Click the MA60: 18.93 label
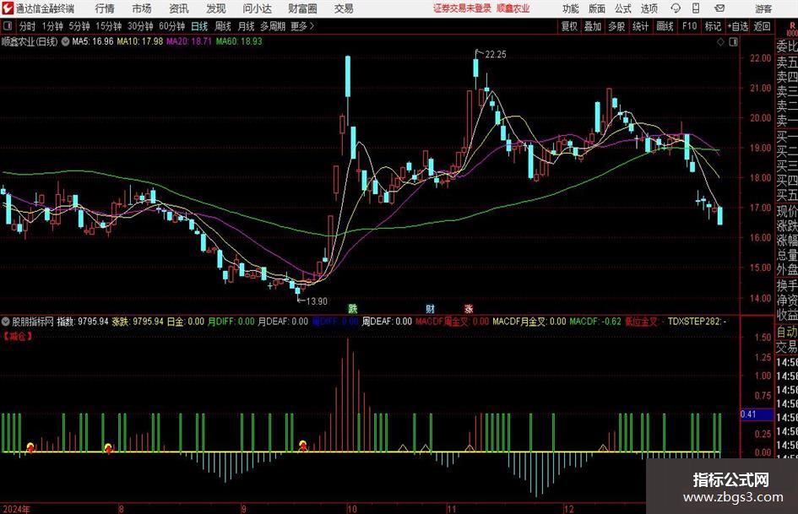 239,41
